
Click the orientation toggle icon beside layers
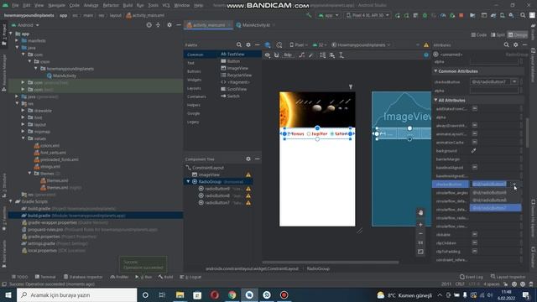point(279,44)
